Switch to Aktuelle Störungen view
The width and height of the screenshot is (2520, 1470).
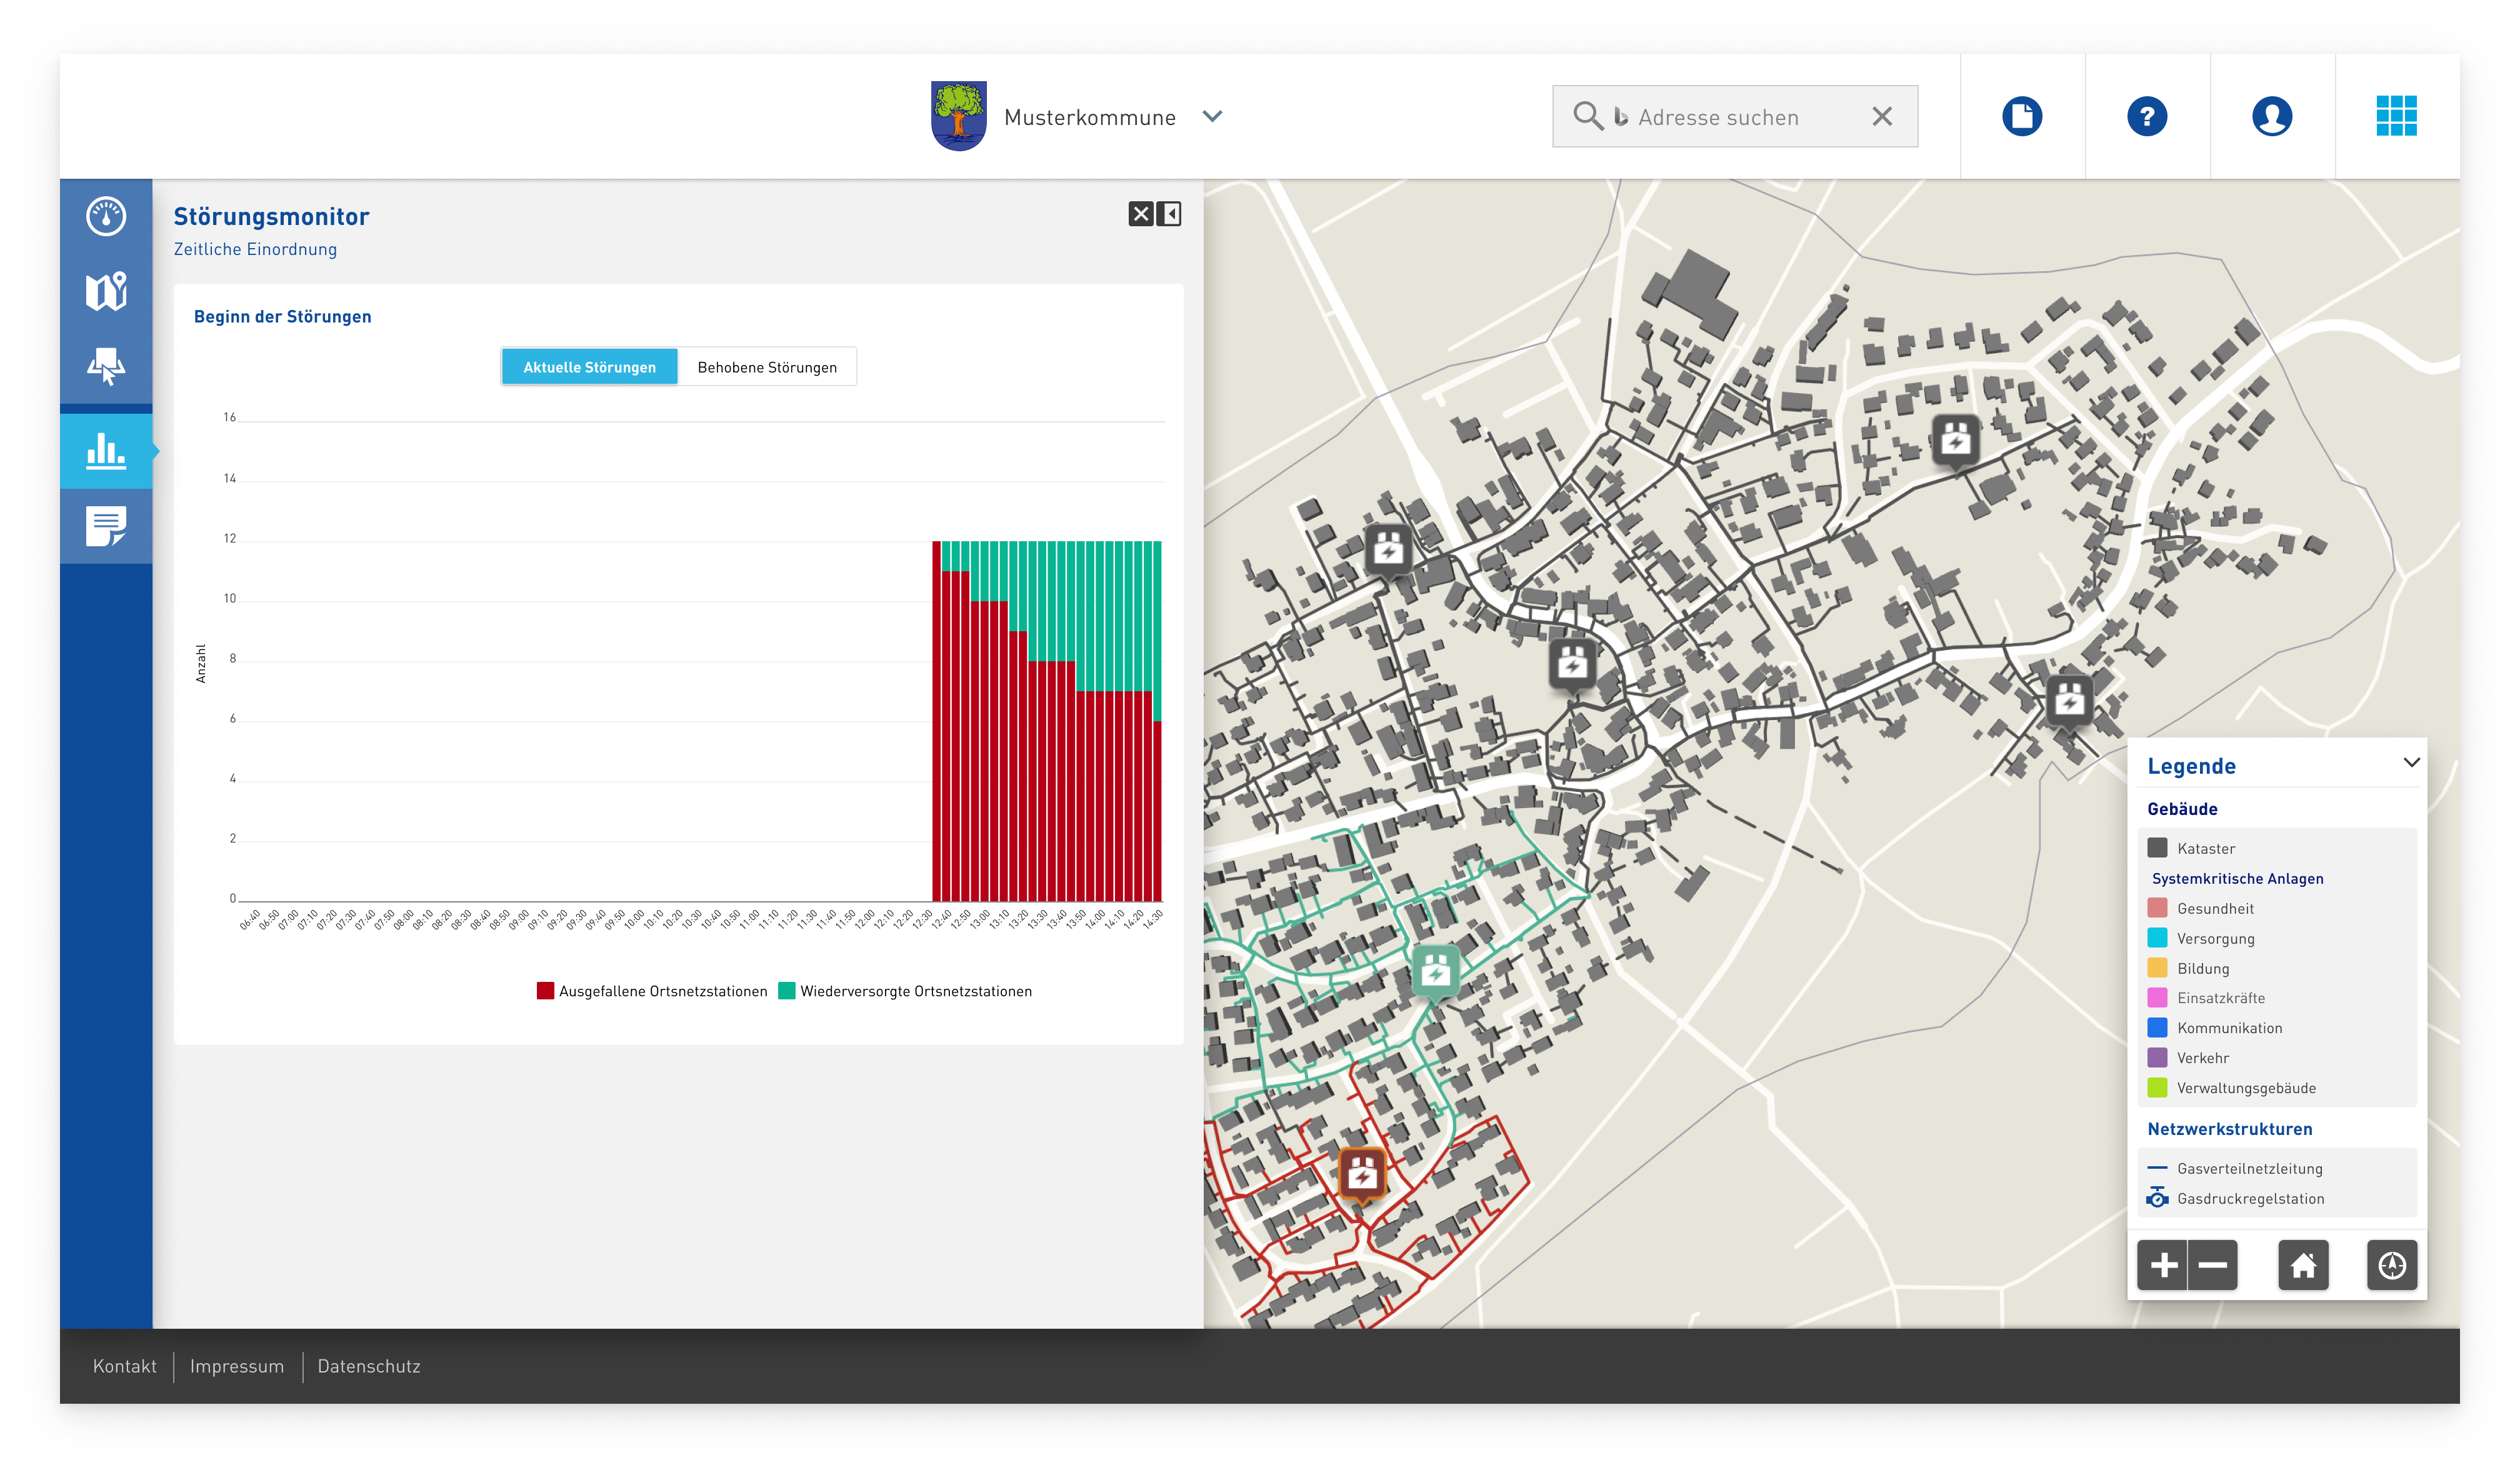coord(589,367)
